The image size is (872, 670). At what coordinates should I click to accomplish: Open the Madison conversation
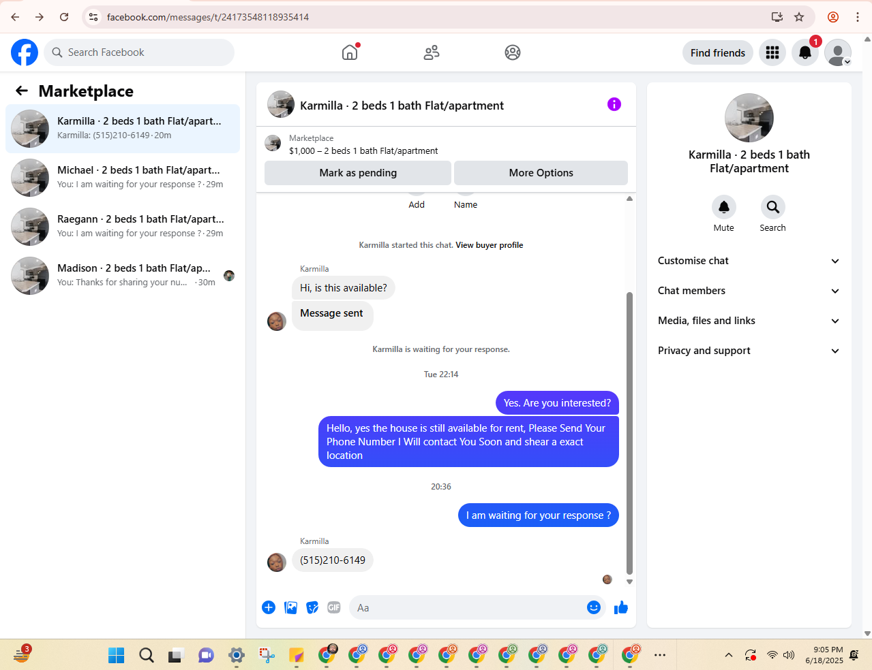point(123,276)
